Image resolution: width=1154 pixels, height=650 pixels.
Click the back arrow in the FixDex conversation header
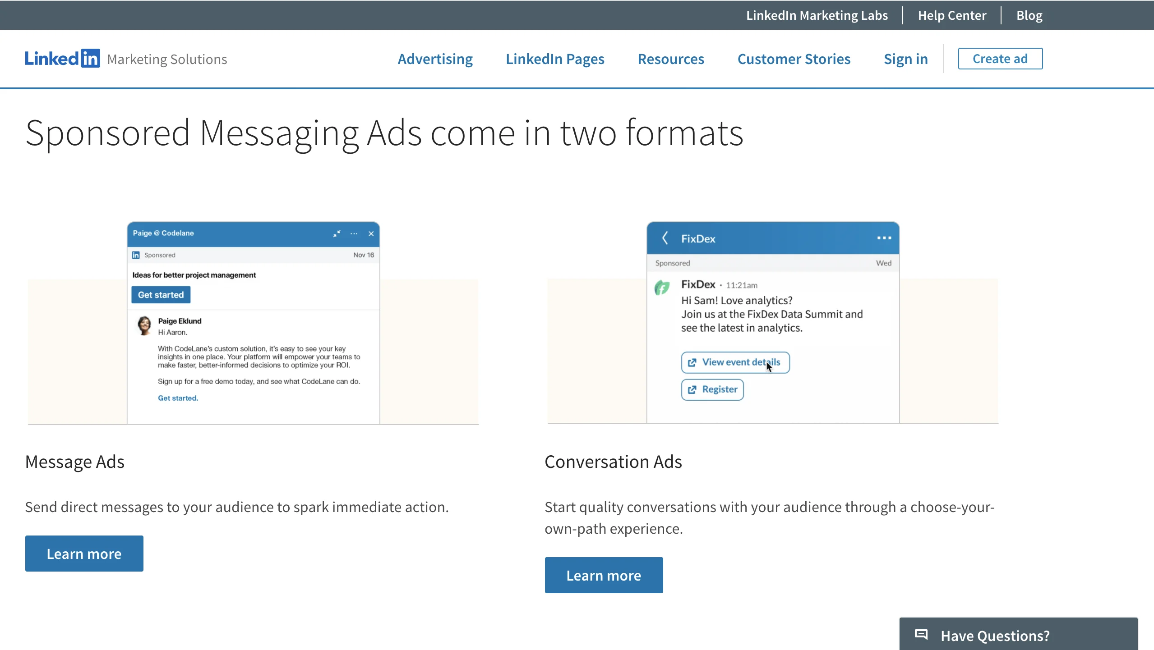pyautogui.click(x=665, y=238)
